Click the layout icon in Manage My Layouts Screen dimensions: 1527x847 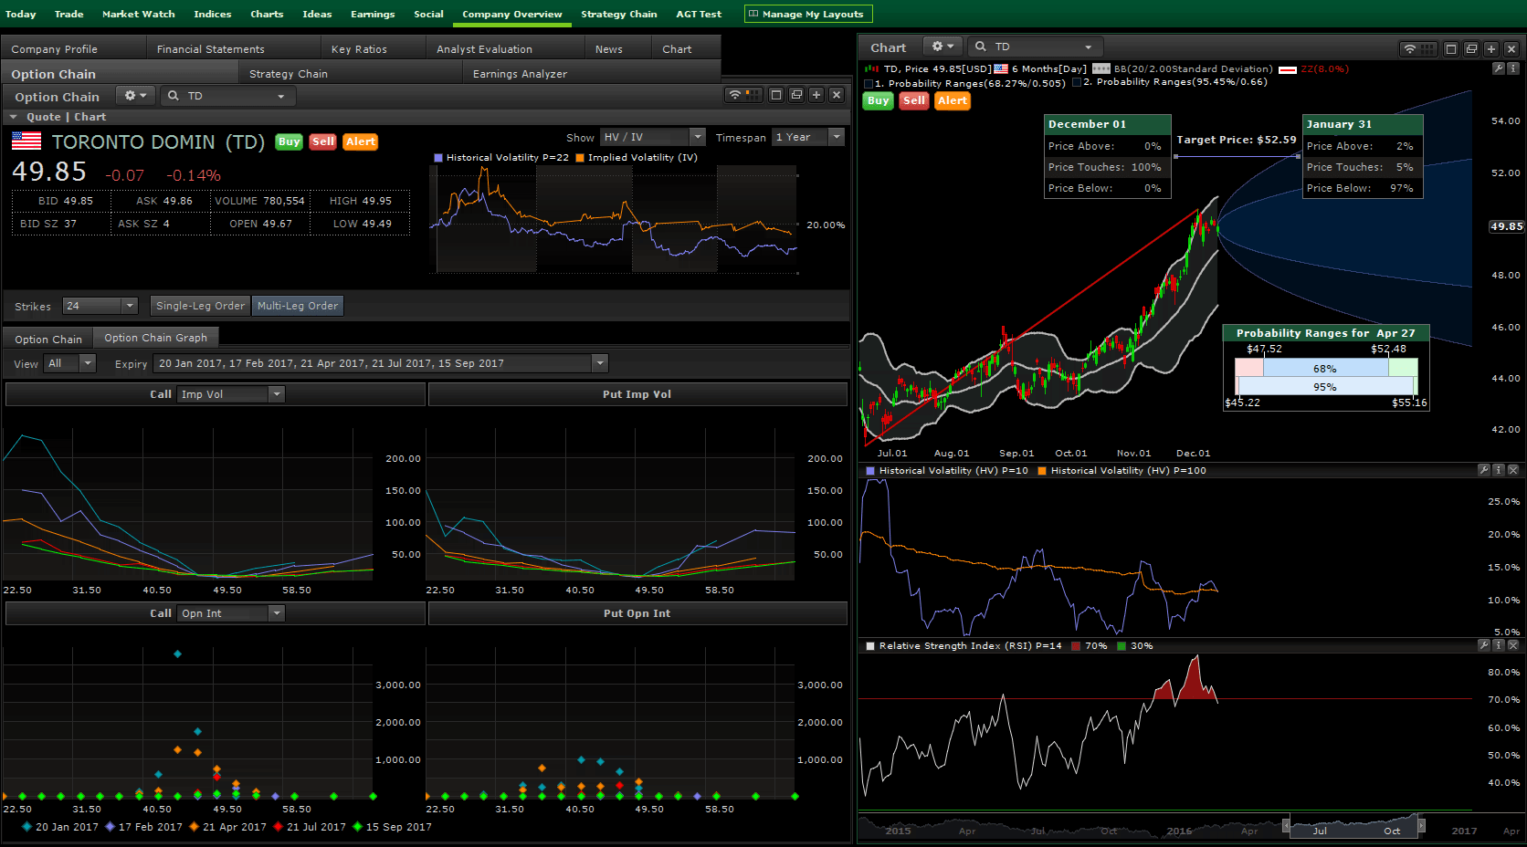tap(753, 14)
